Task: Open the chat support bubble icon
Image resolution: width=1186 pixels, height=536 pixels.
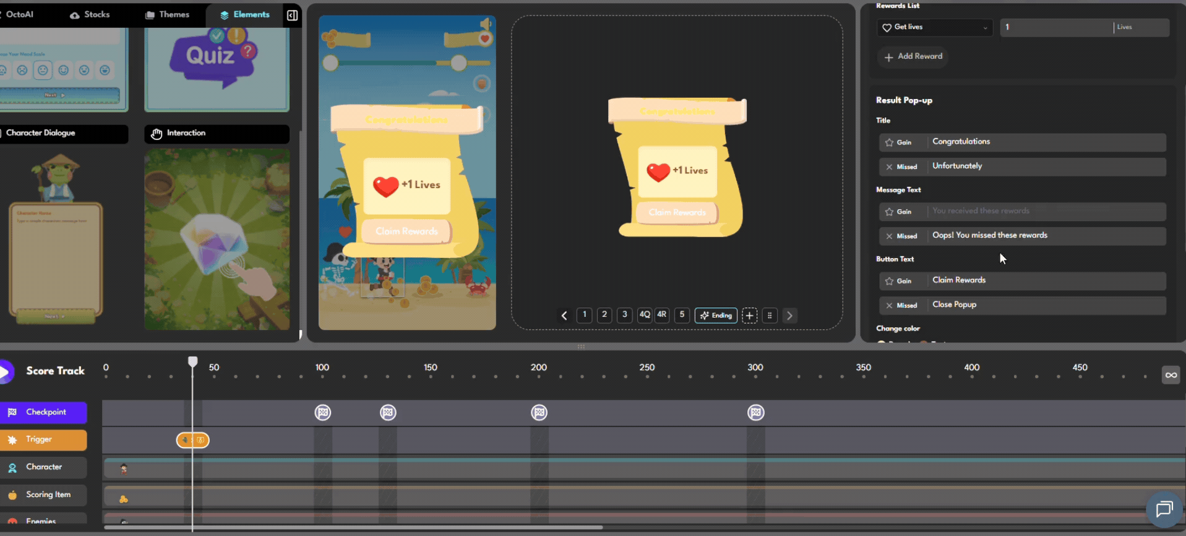Action: [1164, 509]
